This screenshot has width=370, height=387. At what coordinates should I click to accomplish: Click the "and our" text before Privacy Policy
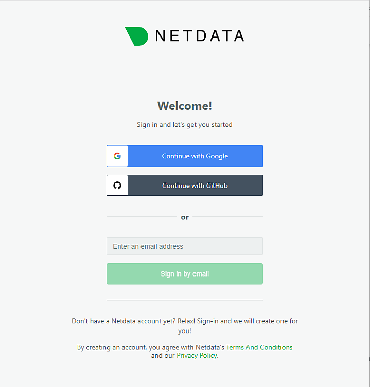click(163, 356)
